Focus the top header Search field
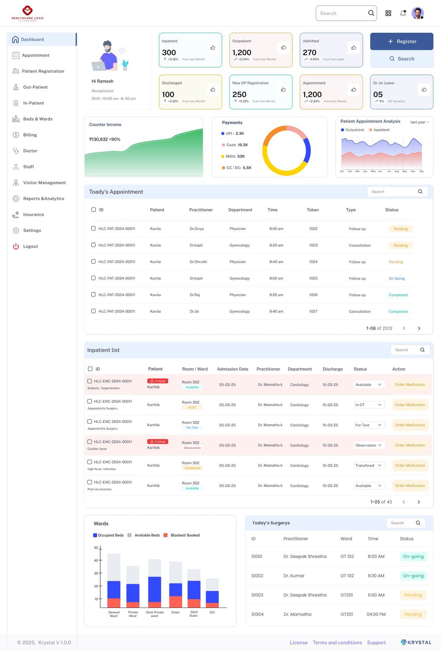The image size is (441, 651). coord(346,13)
